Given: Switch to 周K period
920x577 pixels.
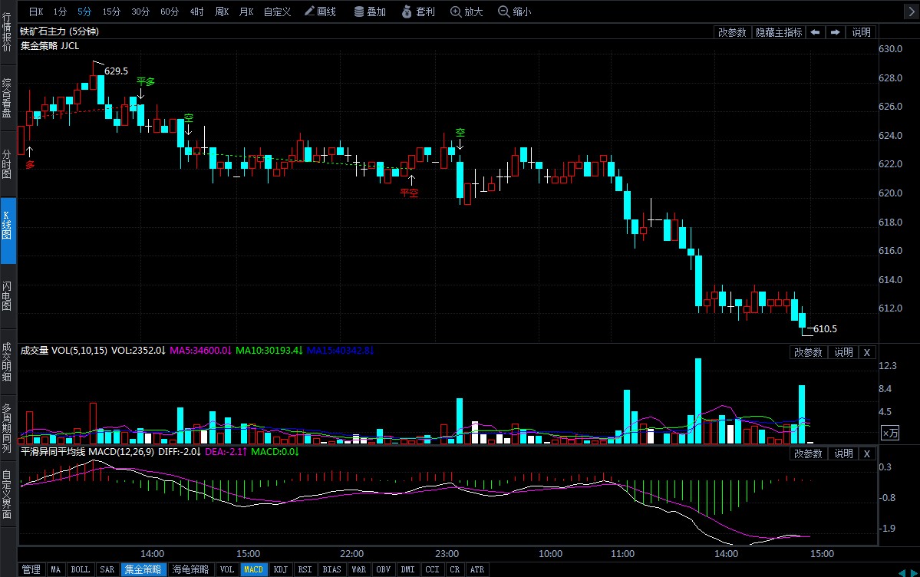Looking at the screenshot, I should point(222,12).
